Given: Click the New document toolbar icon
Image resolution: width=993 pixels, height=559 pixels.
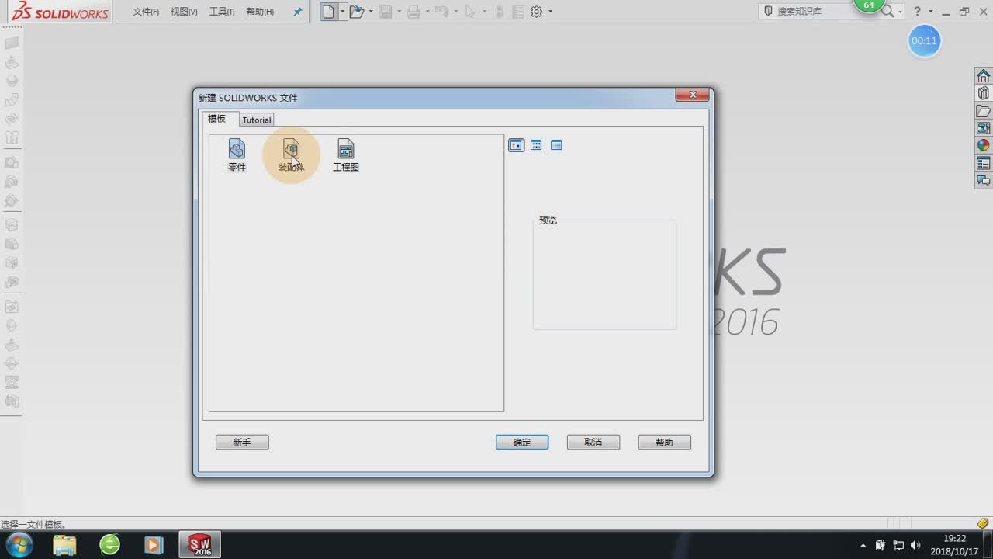Looking at the screenshot, I should tap(330, 12).
